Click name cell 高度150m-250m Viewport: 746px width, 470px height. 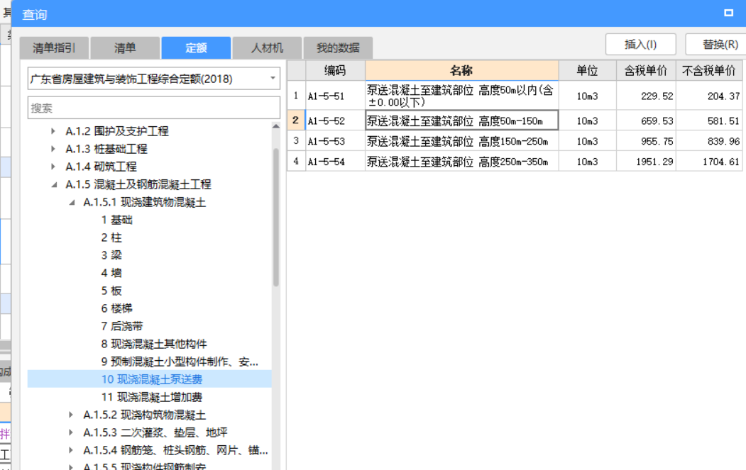[461, 141]
